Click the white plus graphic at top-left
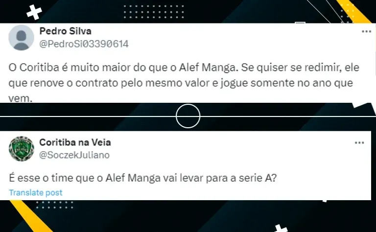The height and width of the screenshot is (232, 376). click(x=34, y=12)
